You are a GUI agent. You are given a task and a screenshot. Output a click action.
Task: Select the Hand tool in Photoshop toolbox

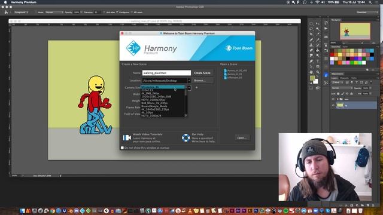(311, 72)
